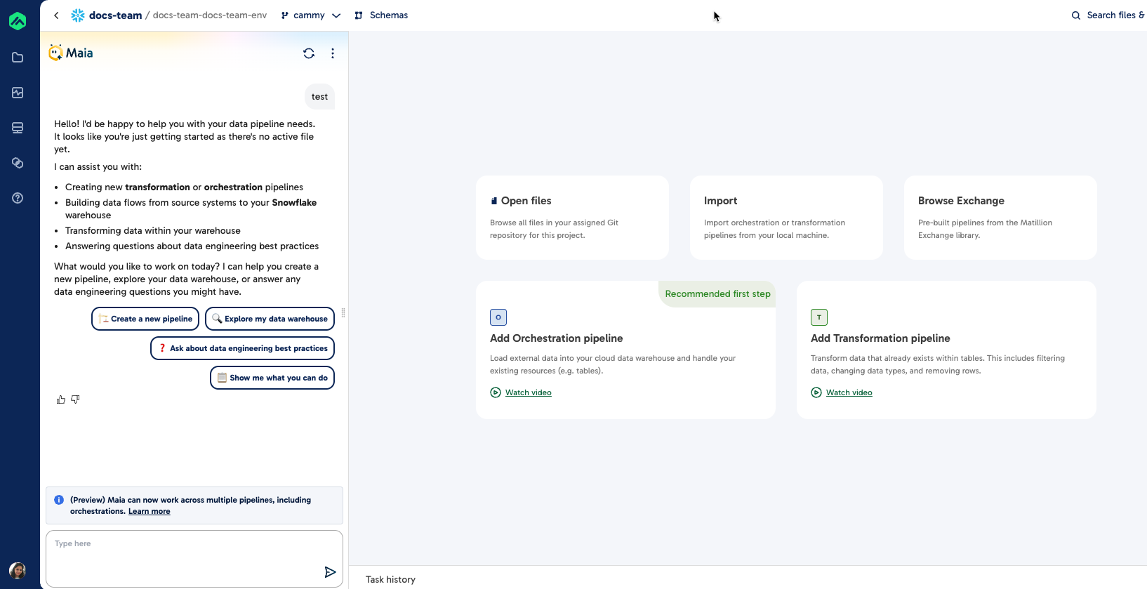Refresh the Maia conversation
The width and height of the screenshot is (1147, 589).
309,53
